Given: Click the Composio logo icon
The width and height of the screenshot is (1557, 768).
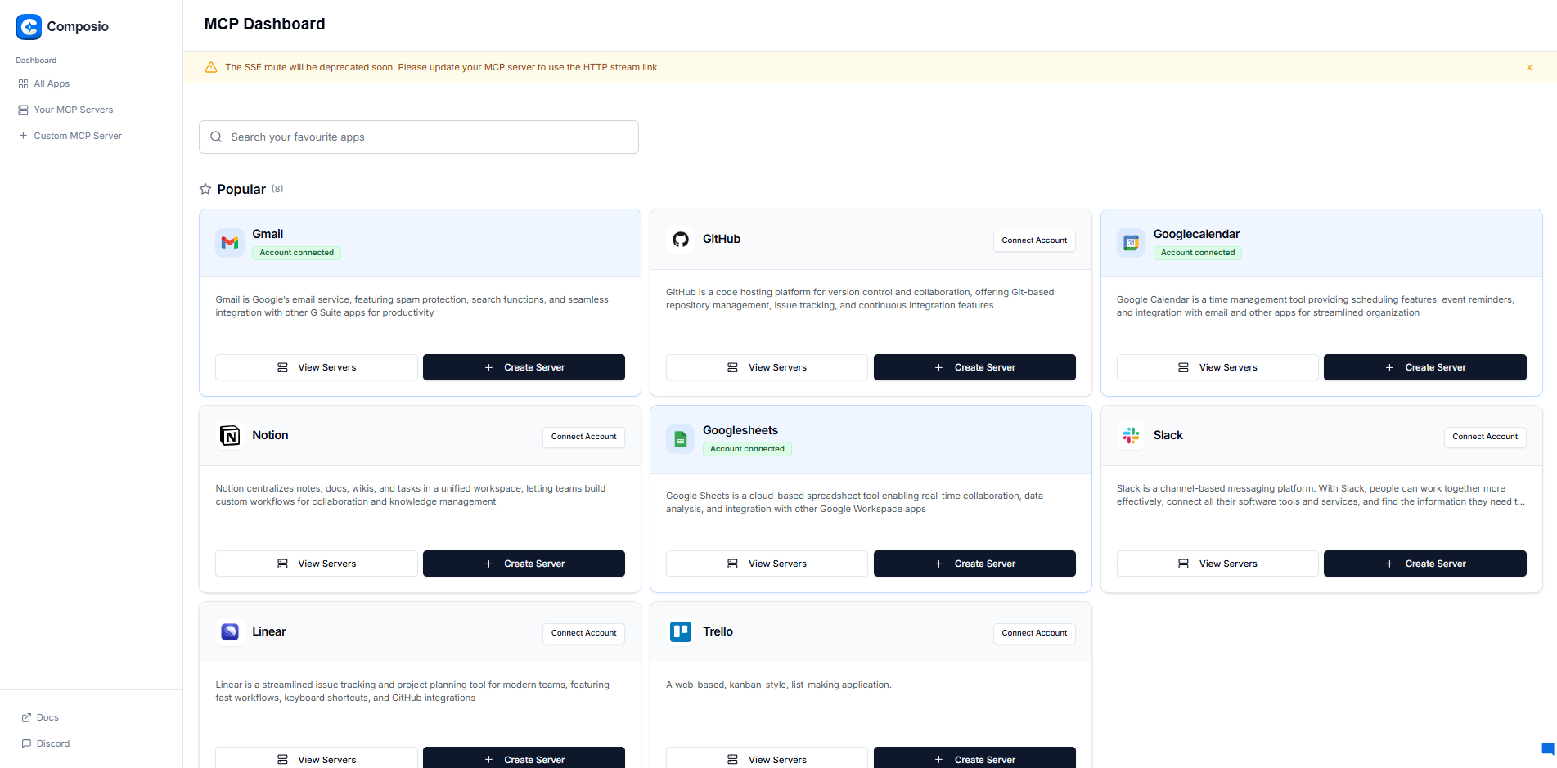Looking at the screenshot, I should (x=29, y=27).
